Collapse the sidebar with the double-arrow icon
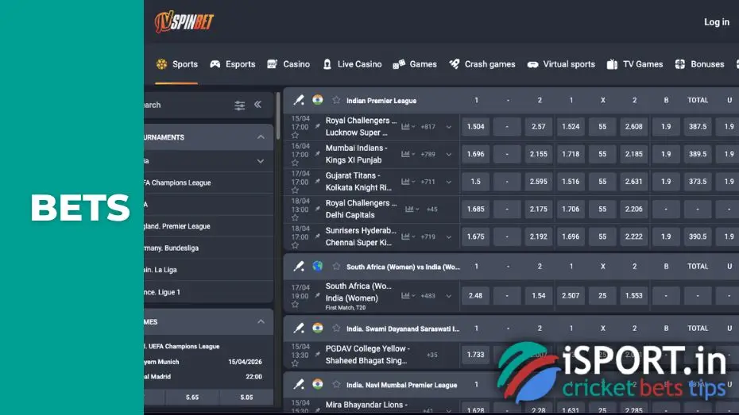Image resolution: width=739 pixels, height=415 pixels. pos(257,105)
